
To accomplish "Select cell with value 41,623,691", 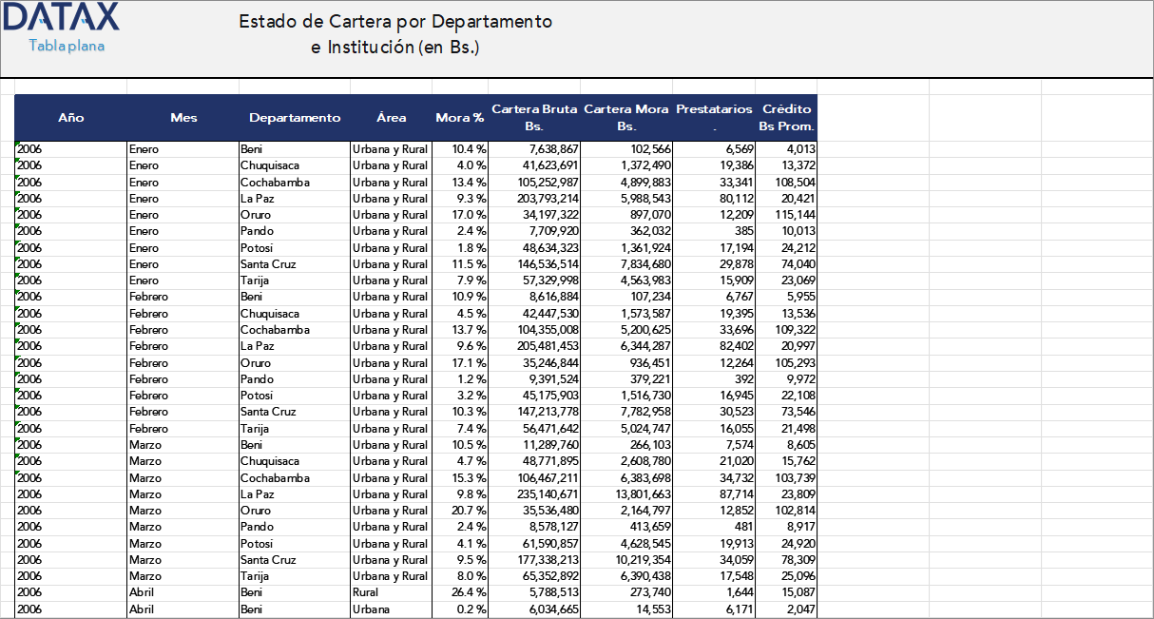I will [534, 165].
